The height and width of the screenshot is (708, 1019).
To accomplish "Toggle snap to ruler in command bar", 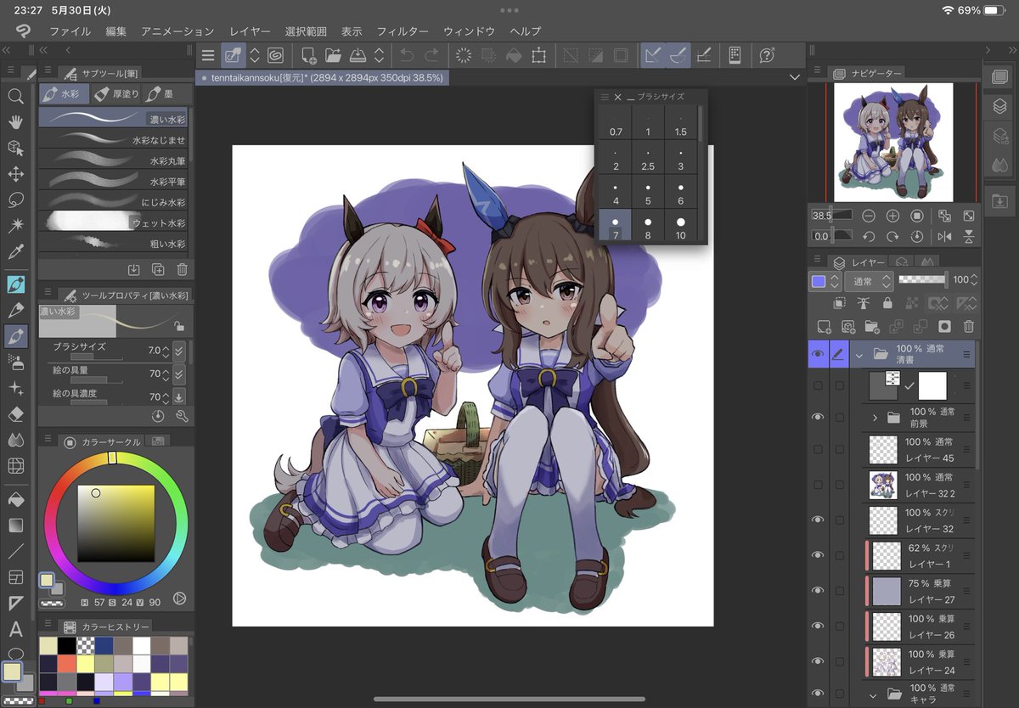I will (x=653, y=55).
